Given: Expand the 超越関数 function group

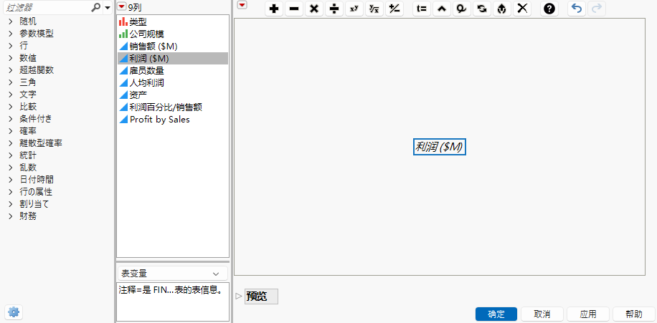Looking at the screenshot, I should (x=11, y=70).
